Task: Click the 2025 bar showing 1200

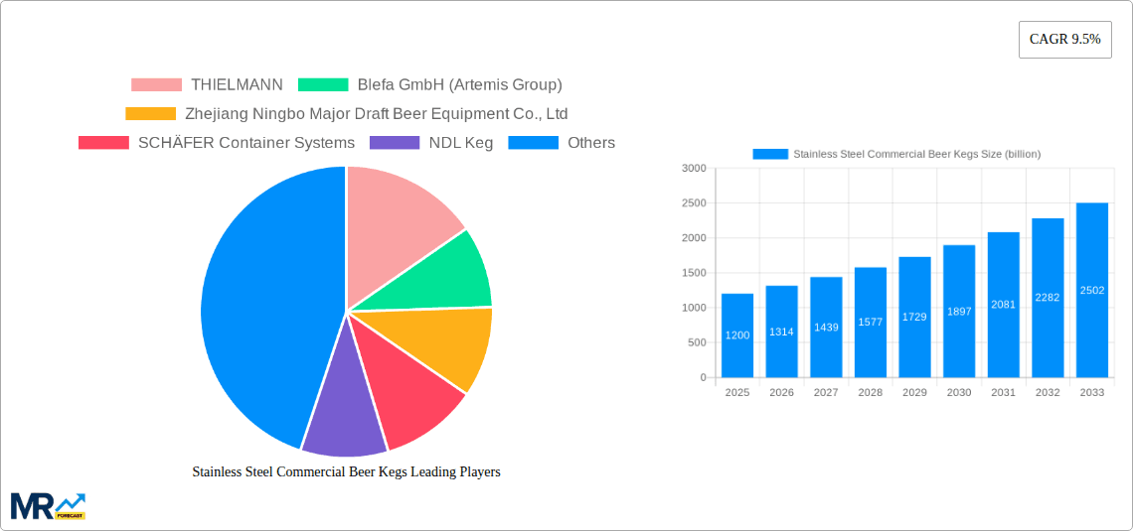Action: pyautogui.click(x=737, y=335)
